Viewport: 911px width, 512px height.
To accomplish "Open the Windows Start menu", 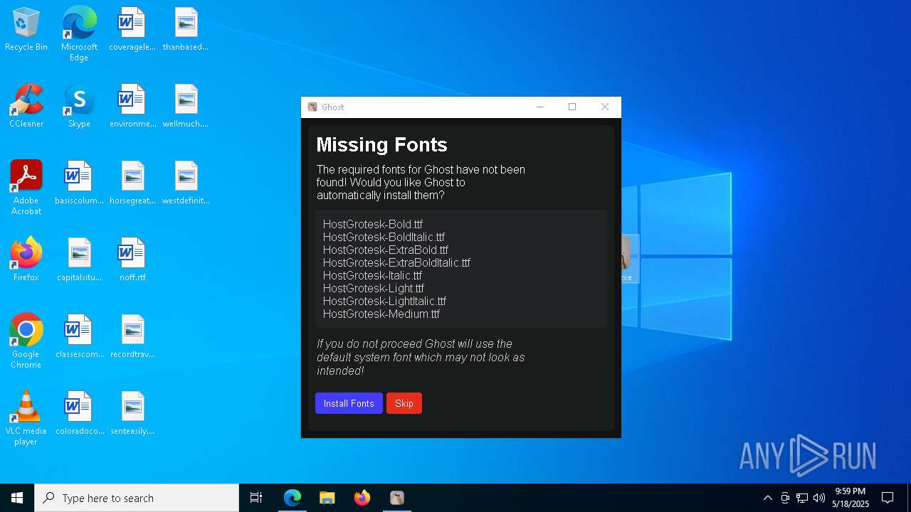I will (17, 498).
